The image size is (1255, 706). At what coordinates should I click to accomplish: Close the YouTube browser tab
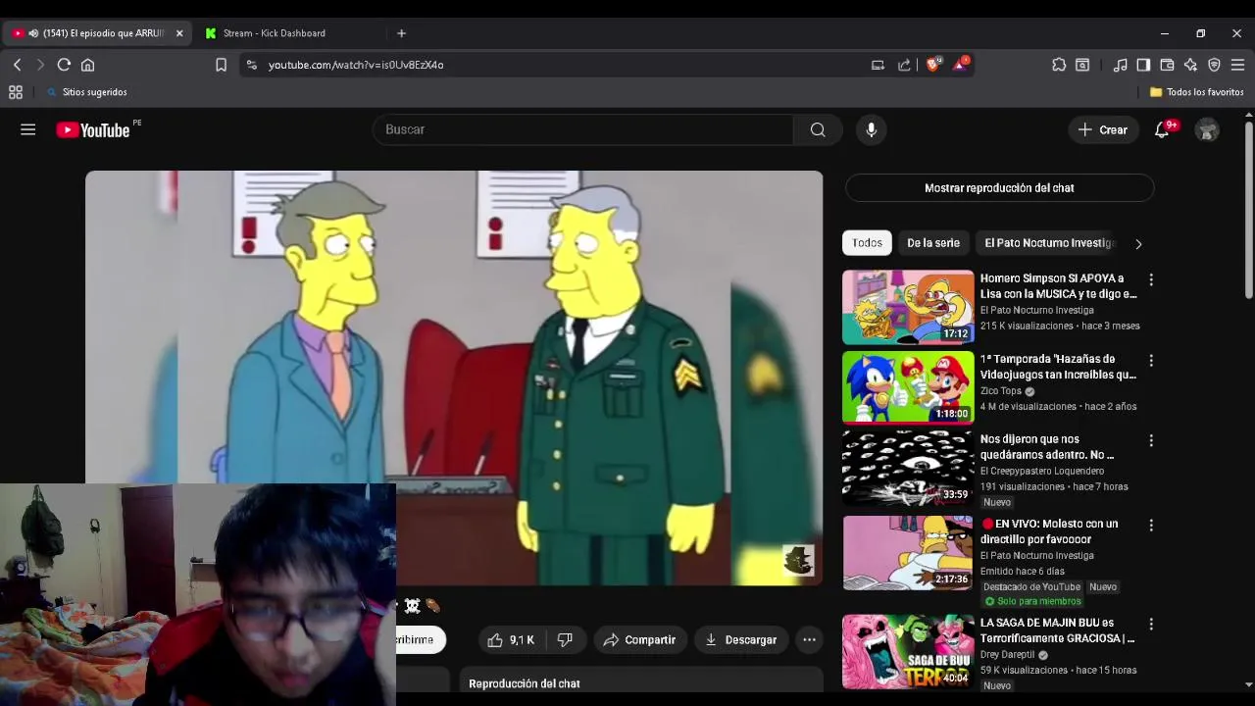coord(179,33)
